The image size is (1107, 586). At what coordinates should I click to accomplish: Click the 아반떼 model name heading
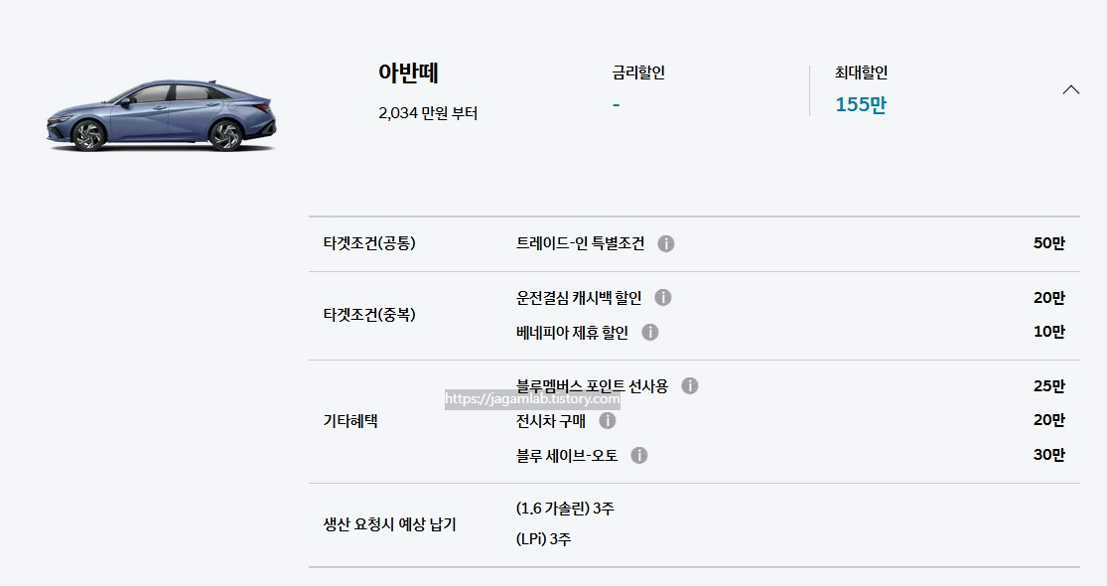click(x=406, y=72)
